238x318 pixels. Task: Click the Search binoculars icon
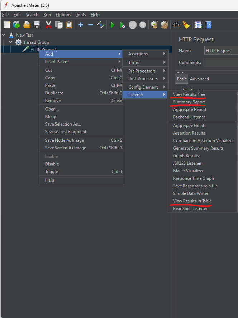click(x=176, y=25)
